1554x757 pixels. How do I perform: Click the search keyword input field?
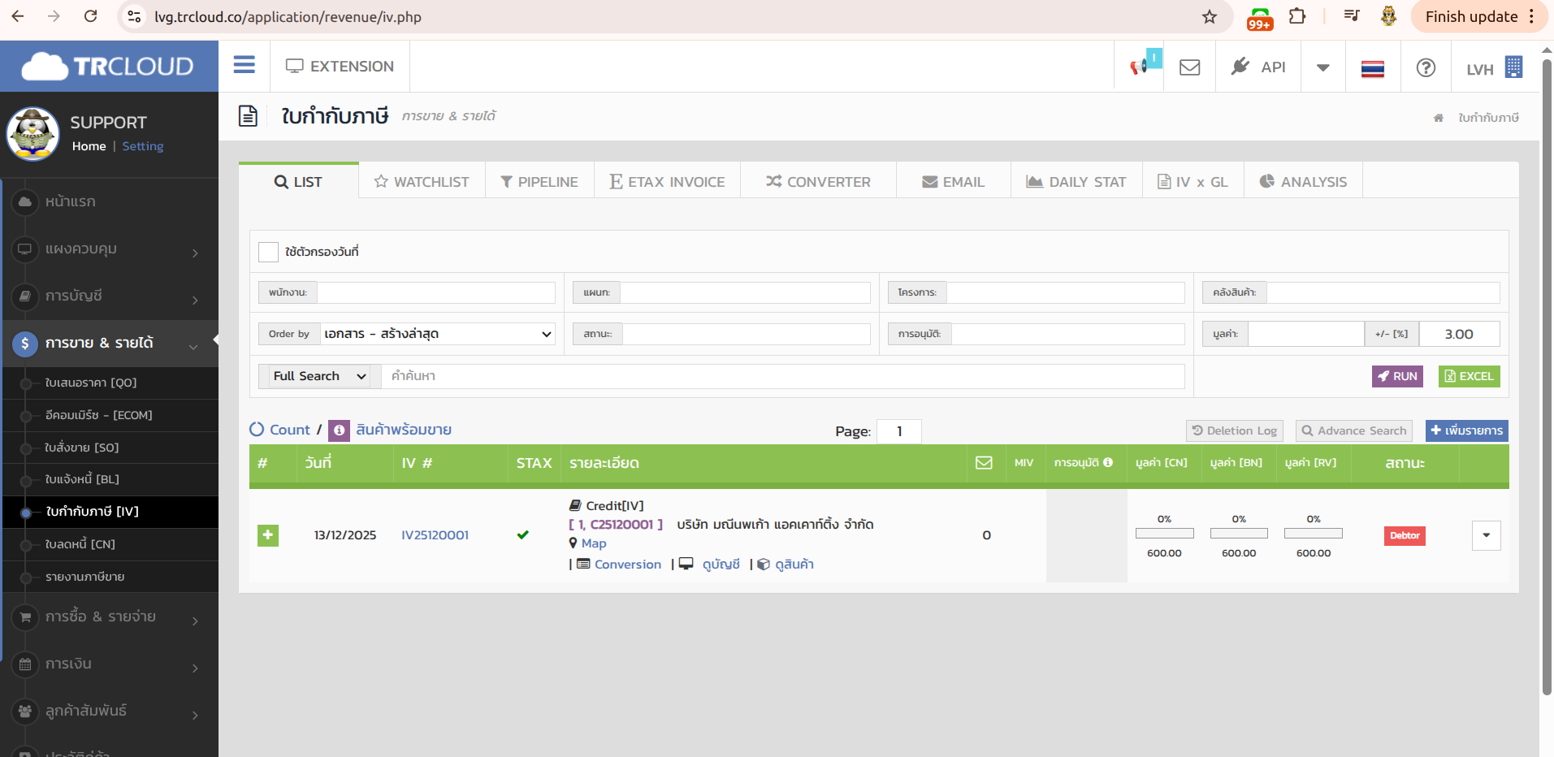point(781,376)
